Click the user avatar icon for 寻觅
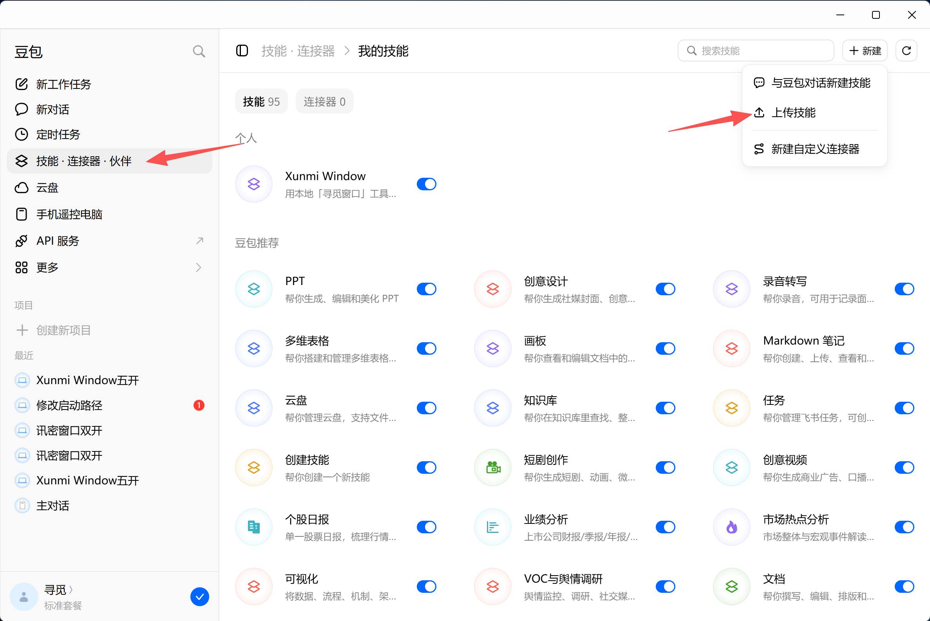Image resolution: width=930 pixels, height=621 pixels. [24, 596]
